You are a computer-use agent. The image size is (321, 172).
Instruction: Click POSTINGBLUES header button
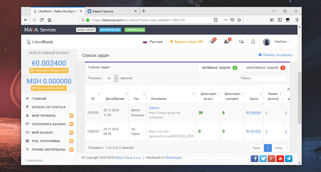coord(110,30)
